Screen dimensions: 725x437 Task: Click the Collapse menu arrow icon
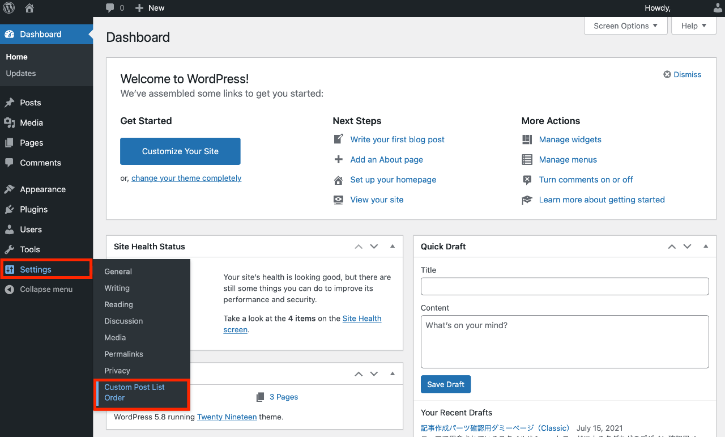(9, 289)
